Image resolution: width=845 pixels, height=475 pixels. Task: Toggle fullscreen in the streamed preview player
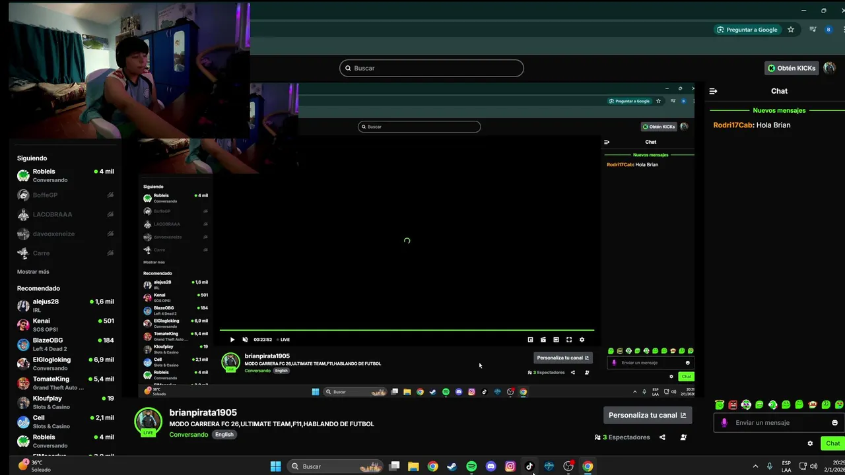569,340
